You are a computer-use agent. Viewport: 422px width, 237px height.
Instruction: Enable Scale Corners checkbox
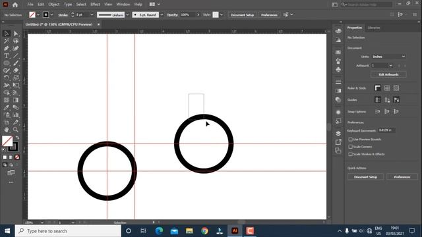(x=350, y=147)
